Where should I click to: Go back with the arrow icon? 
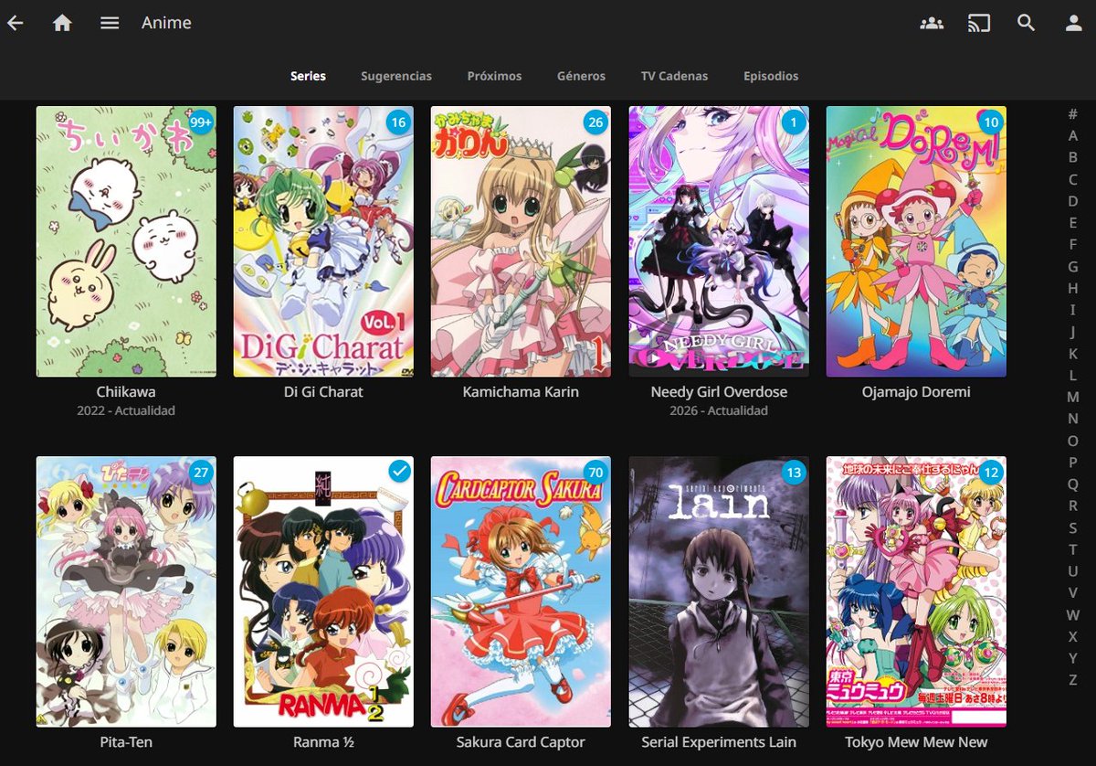click(x=15, y=23)
